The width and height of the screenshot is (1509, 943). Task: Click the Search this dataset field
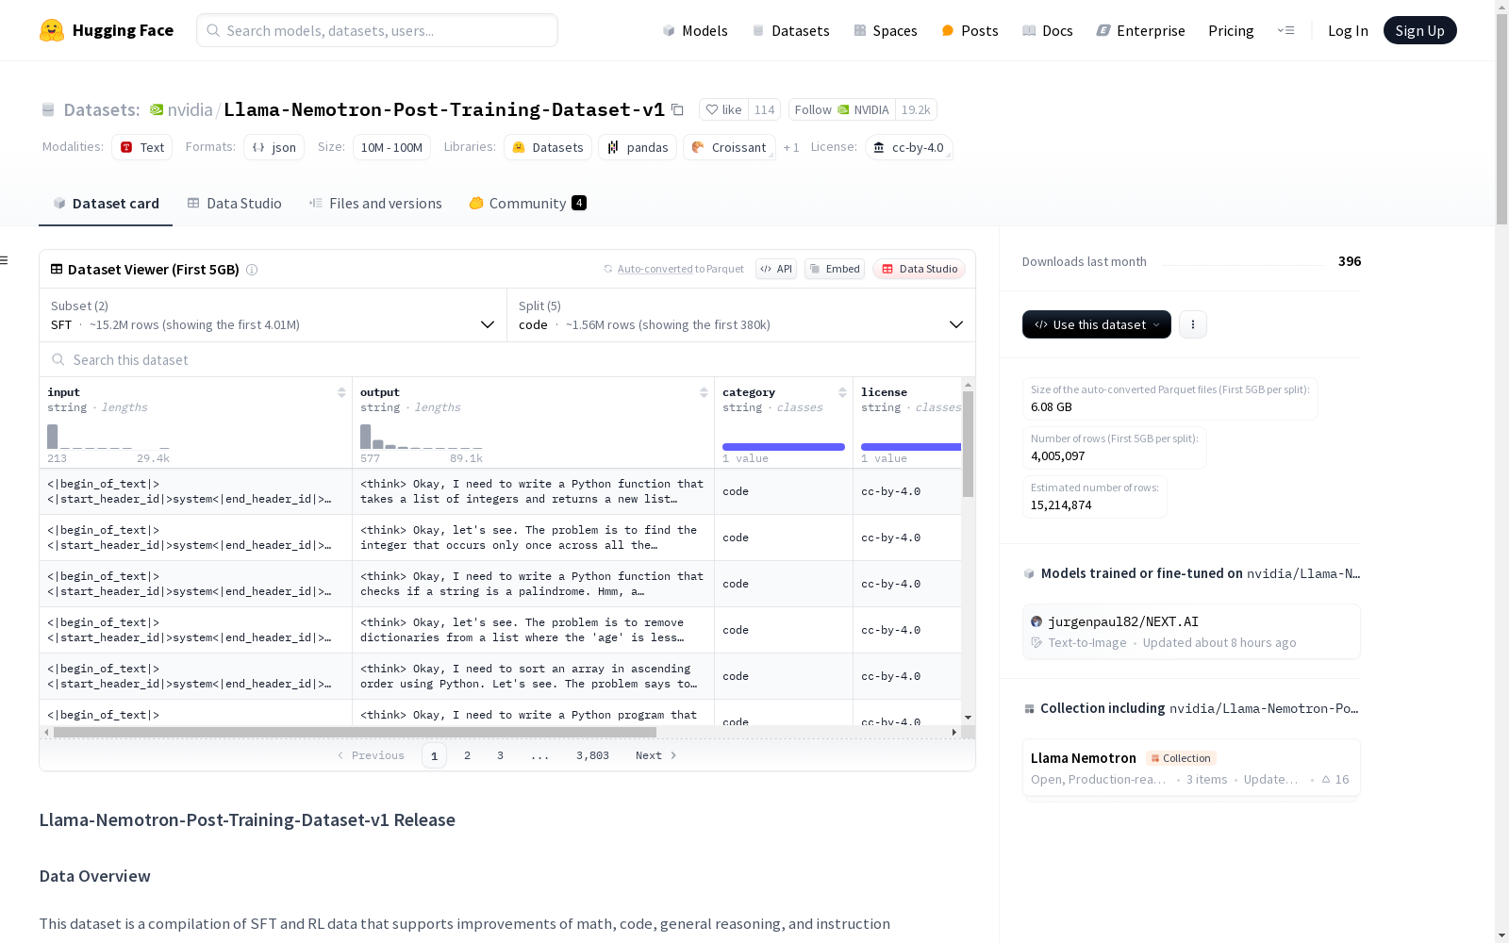(x=507, y=360)
